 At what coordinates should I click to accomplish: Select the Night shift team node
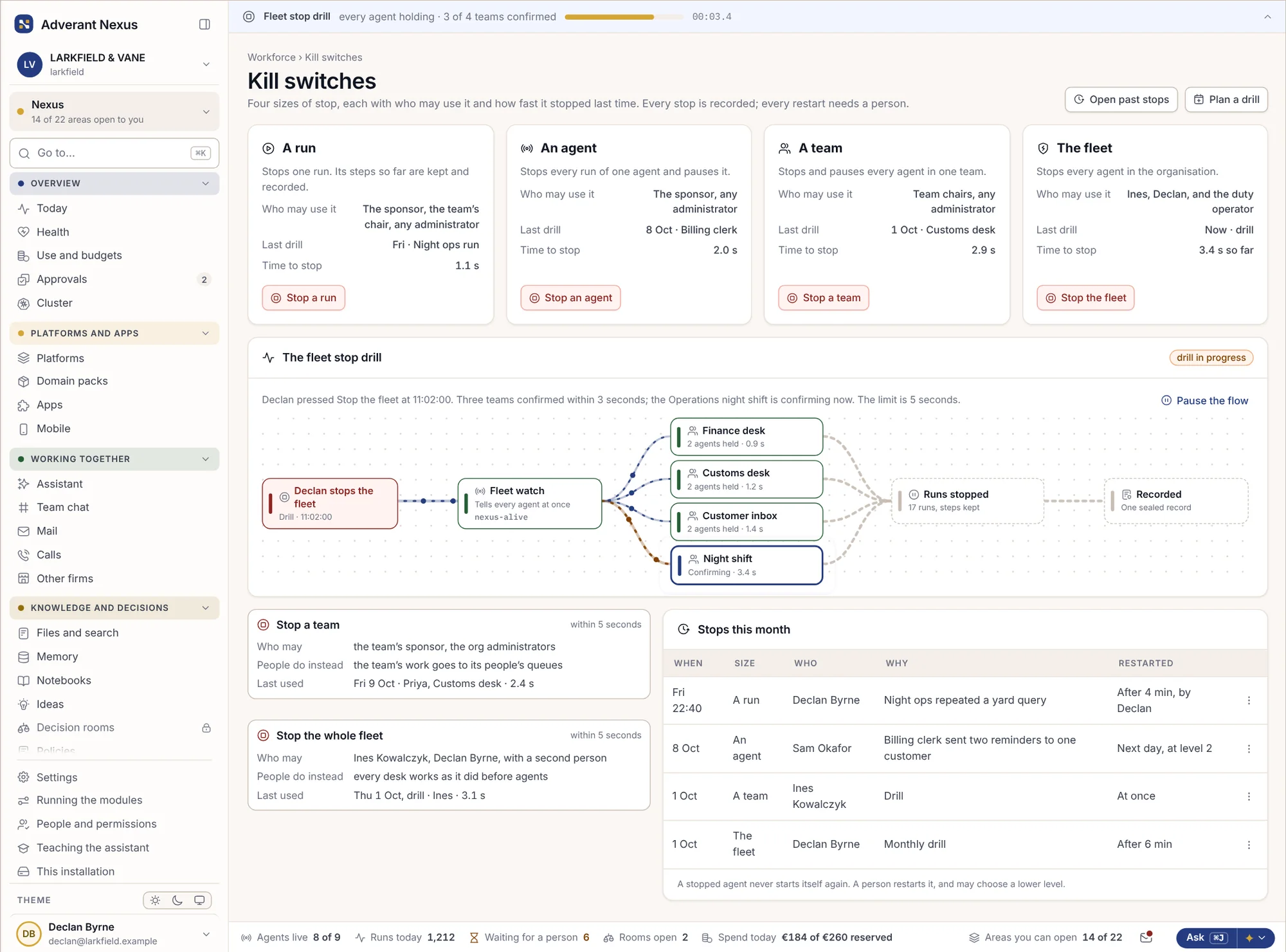(x=747, y=565)
